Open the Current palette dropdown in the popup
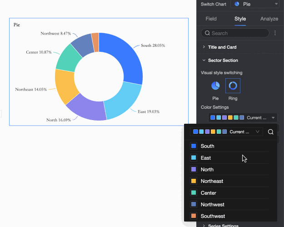The image size is (284, 227). coord(226,132)
